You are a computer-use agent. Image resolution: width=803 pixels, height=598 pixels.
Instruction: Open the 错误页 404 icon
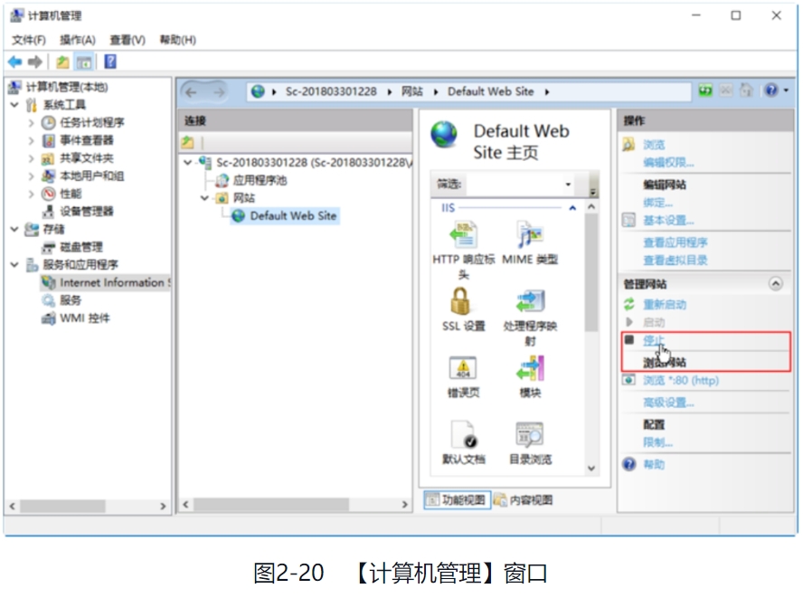coord(463,368)
